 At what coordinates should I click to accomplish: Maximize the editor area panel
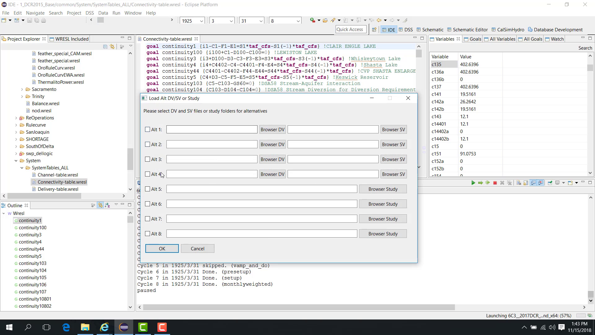click(x=422, y=38)
